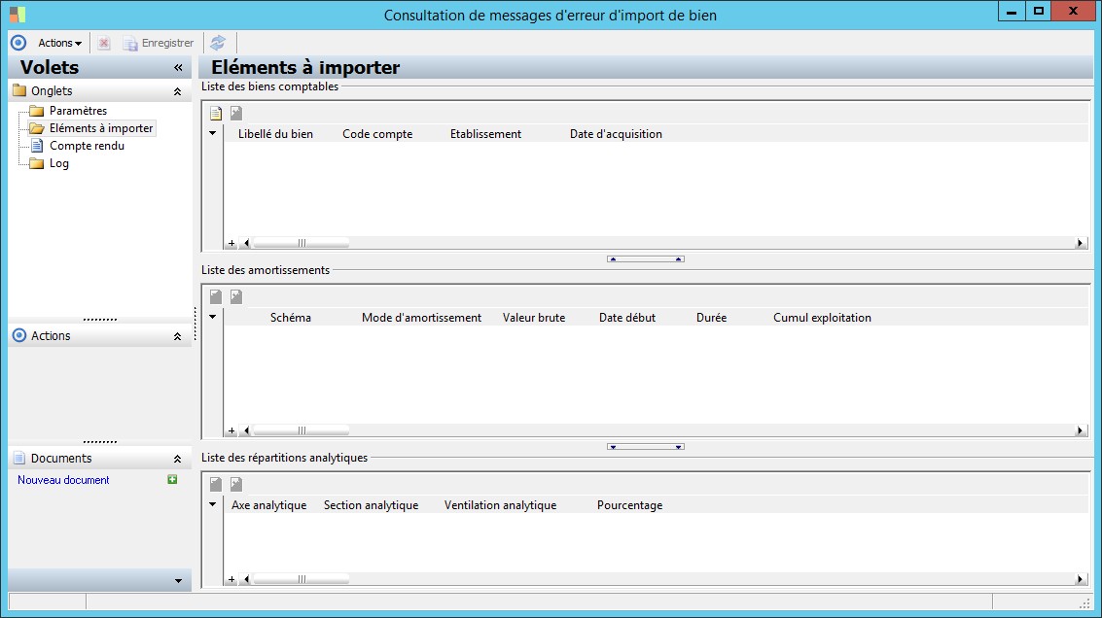Viewport: 1102px width, 618px height.
Task: Click the Pourcentage column header
Action: [629, 505]
